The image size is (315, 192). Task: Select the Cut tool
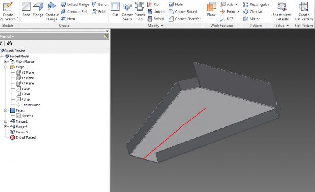(x=115, y=9)
